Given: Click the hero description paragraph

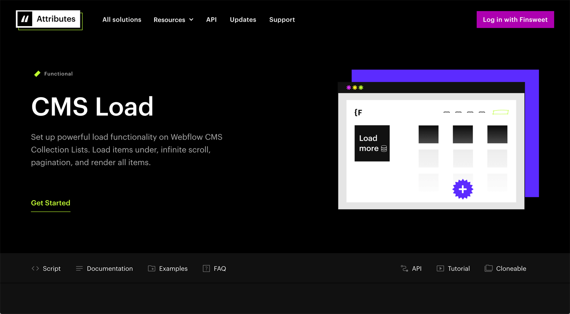Looking at the screenshot, I should [x=127, y=150].
